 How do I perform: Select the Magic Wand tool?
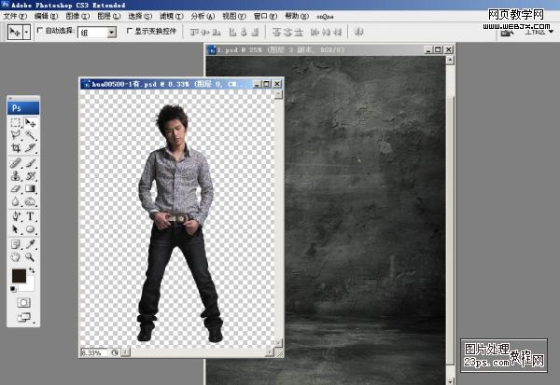pos(31,135)
